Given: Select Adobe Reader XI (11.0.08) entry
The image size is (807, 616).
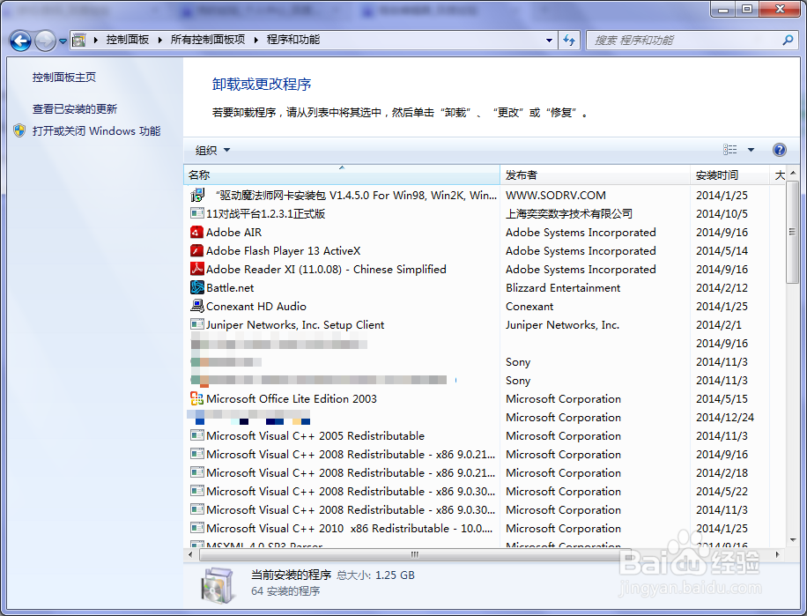Looking at the screenshot, I should coord(326,269).
